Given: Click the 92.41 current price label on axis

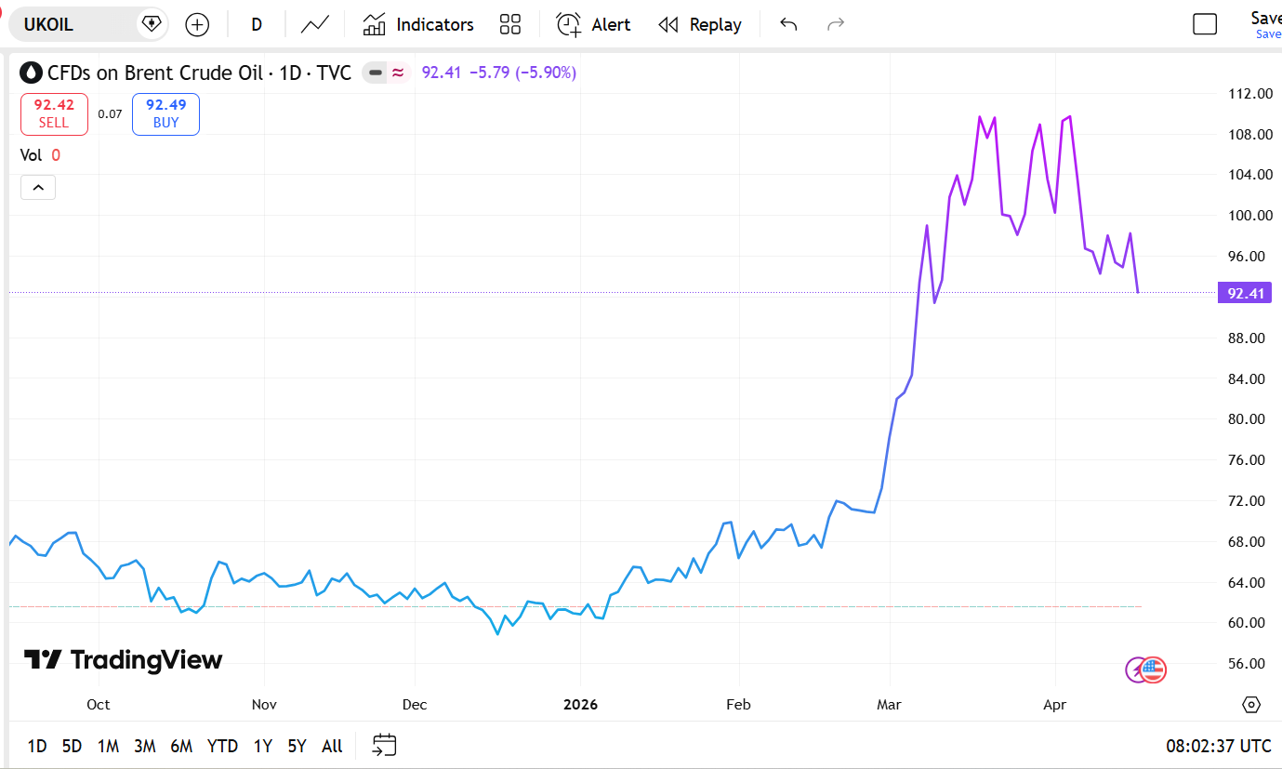Looking at the screenshot, I should pos(1245,294).
